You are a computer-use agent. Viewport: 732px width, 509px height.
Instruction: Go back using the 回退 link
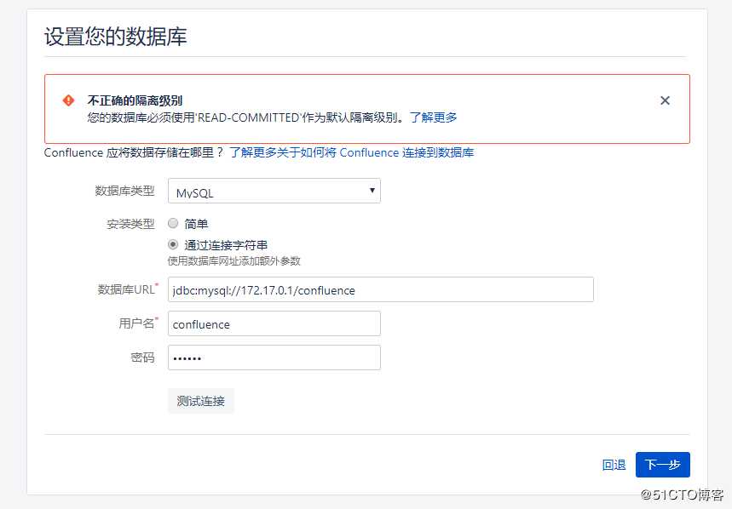[x=614, y=465]
